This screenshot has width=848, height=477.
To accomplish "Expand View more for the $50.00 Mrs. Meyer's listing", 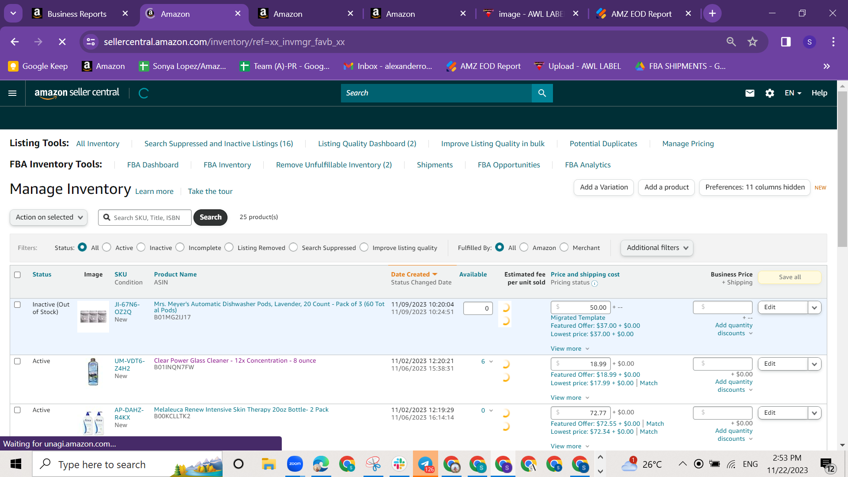I will pyautogui.click(x=570, y=349).
